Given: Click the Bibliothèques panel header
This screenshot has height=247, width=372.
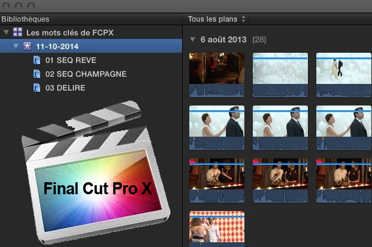Looking at the screenshot, I should (x=25, y=19).
